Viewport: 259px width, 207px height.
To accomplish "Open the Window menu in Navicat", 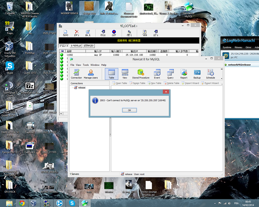I will [95, 65].
